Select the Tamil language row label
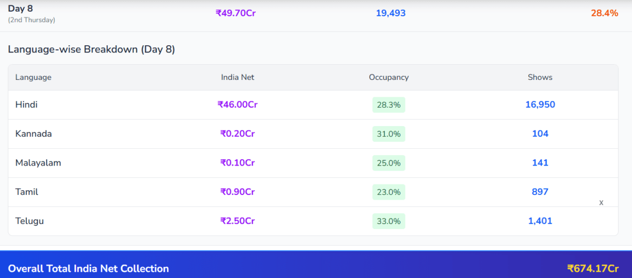632x278 pixels. [27, 192]
